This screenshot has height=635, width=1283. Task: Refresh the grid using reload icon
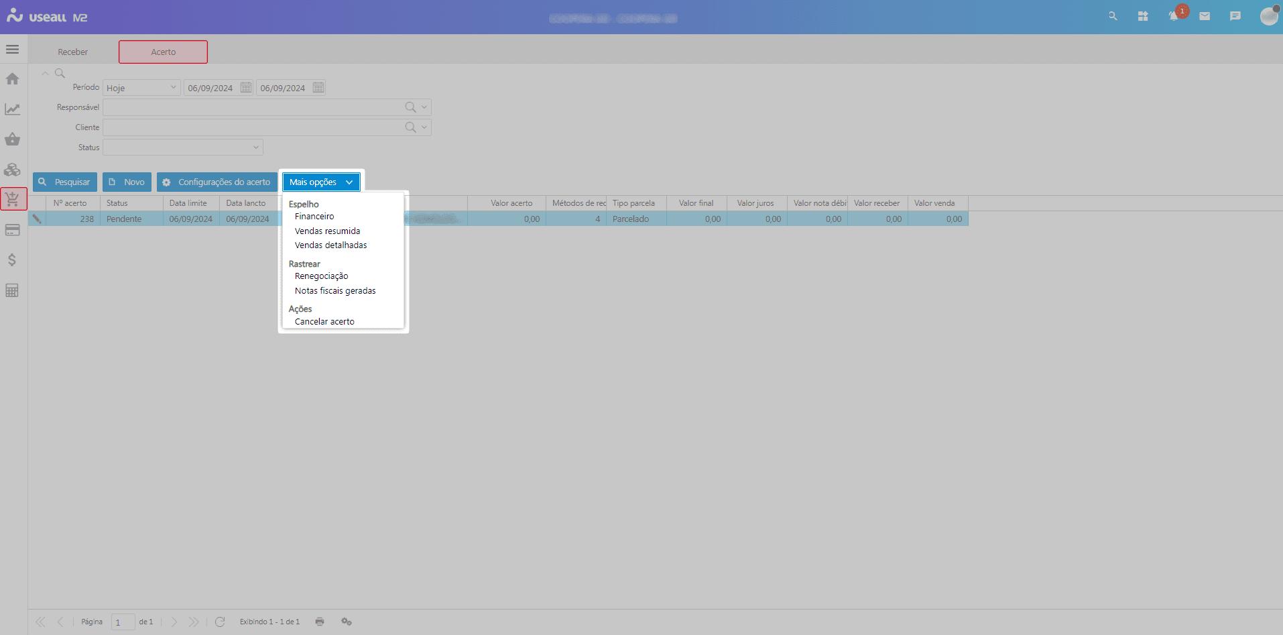(x=220, y=622)
